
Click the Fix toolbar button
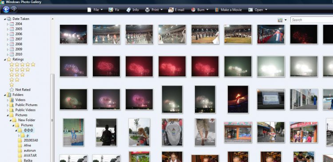point(114,10)
